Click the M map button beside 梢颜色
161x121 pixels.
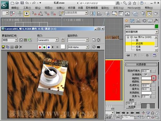154,78
